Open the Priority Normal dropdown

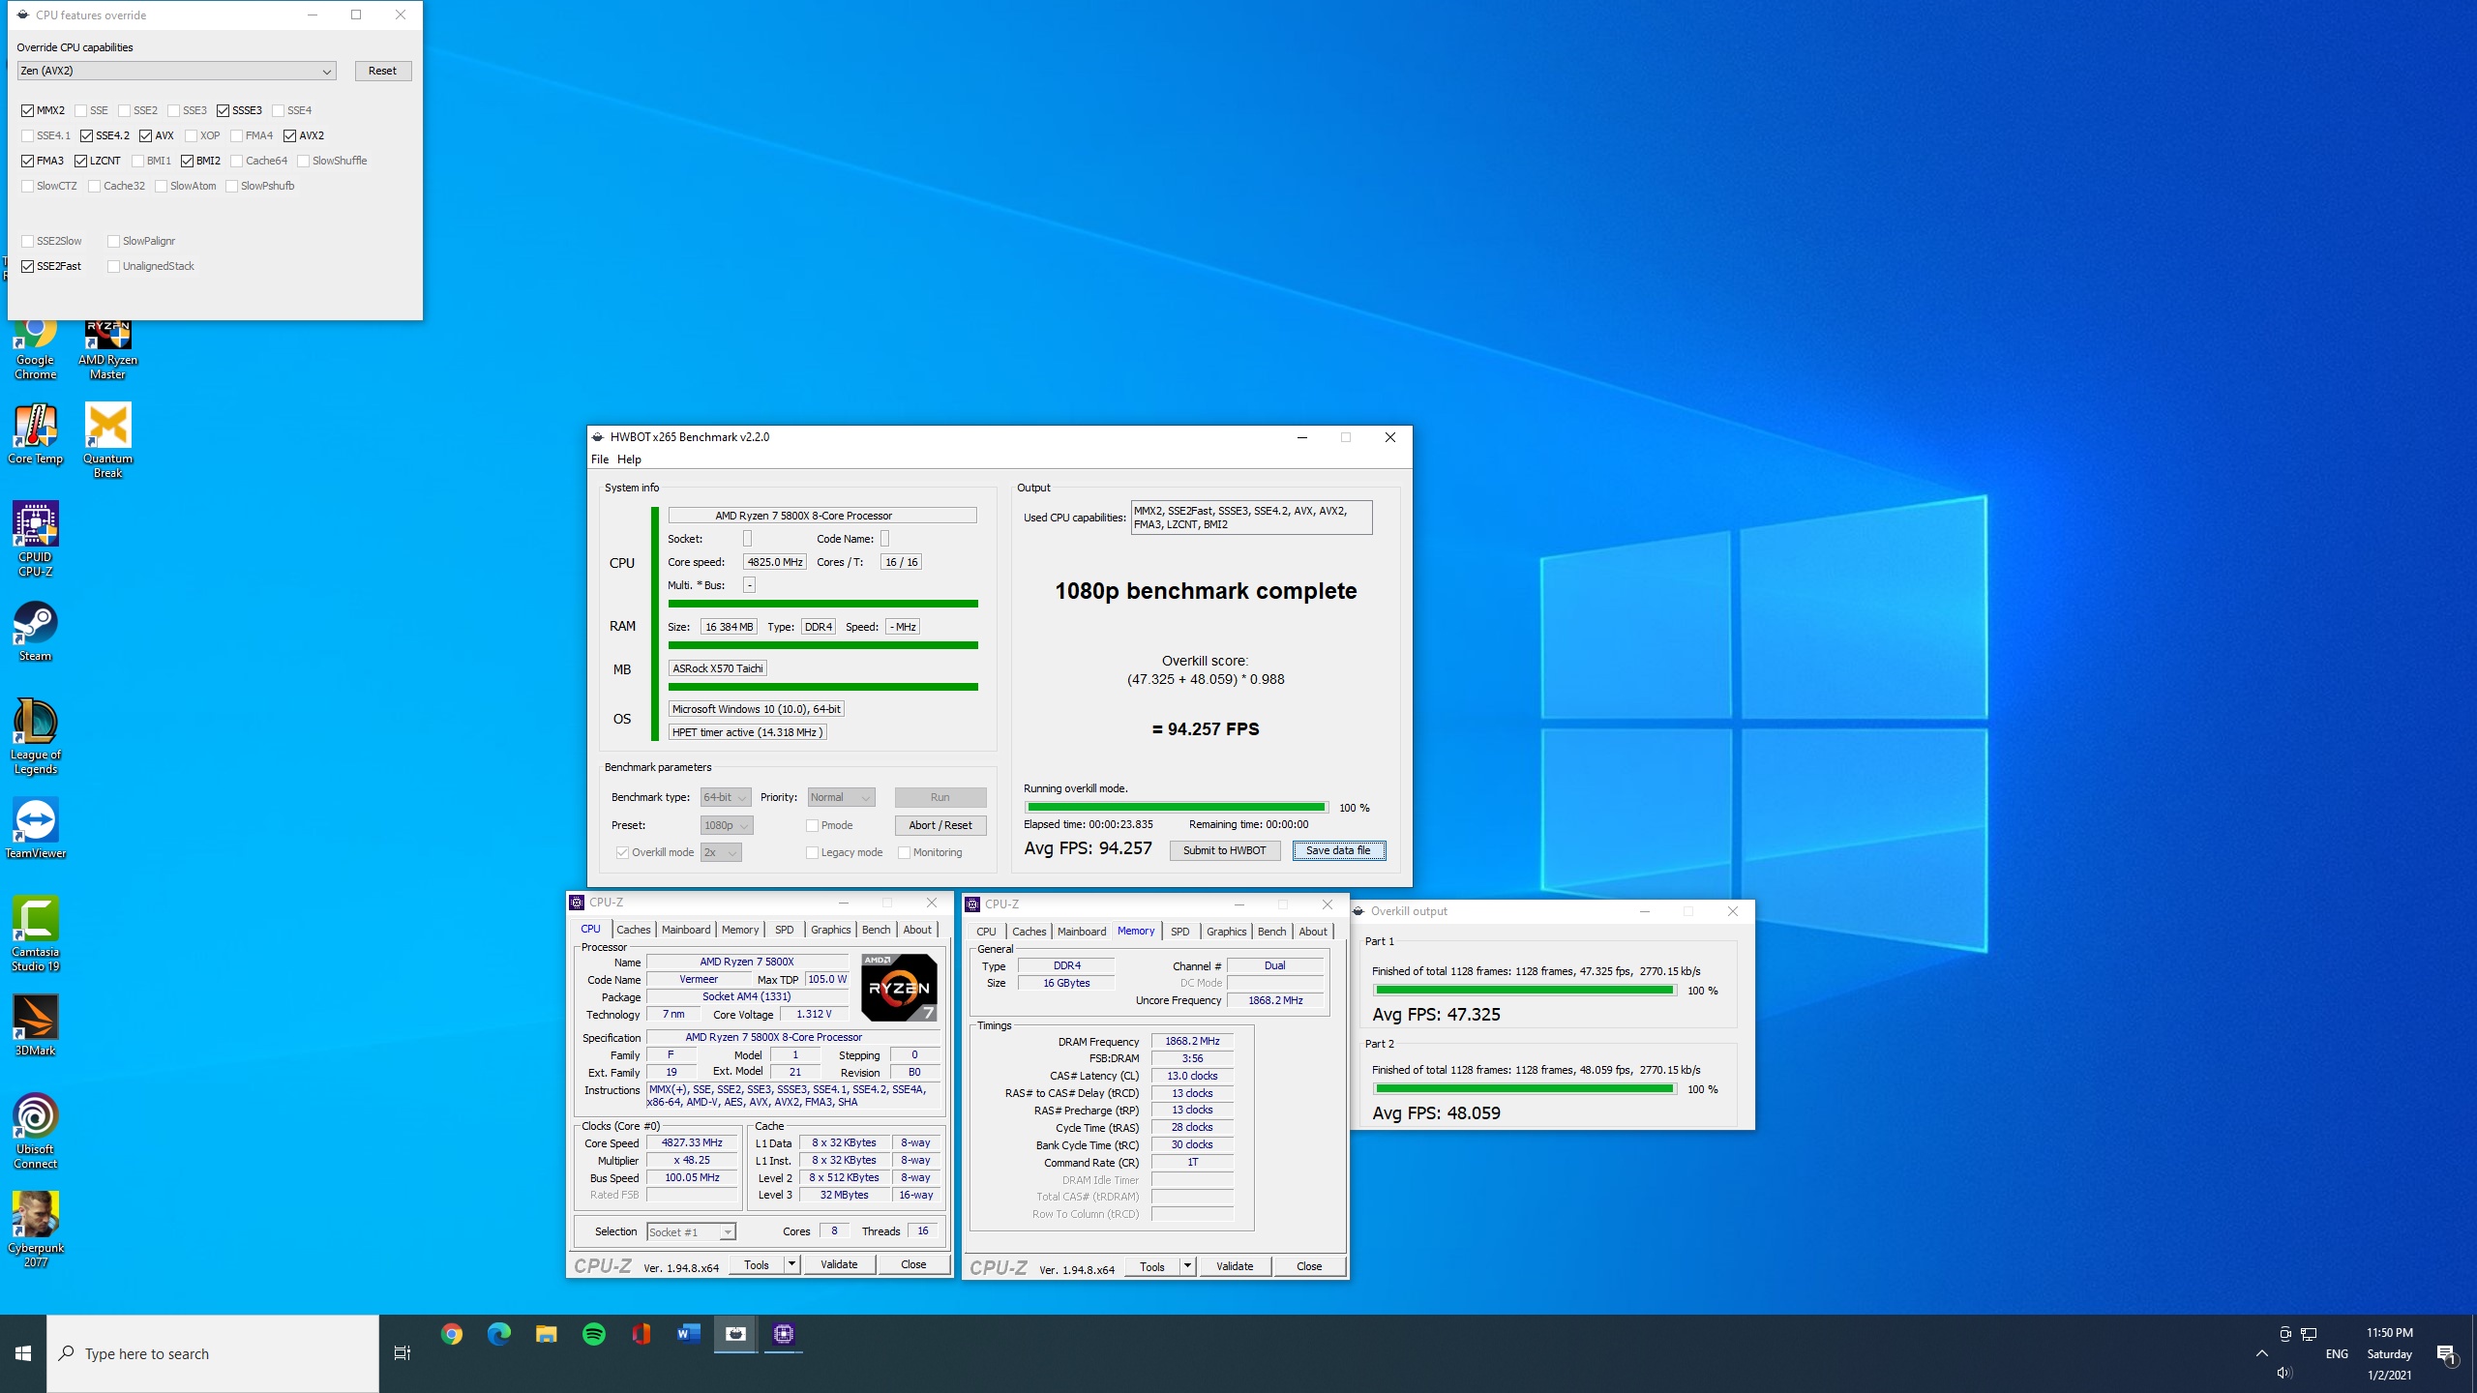pos(842,797)
